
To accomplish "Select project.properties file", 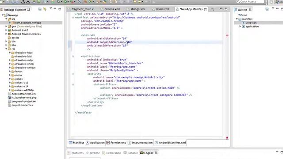I will [x=22, y=105].
